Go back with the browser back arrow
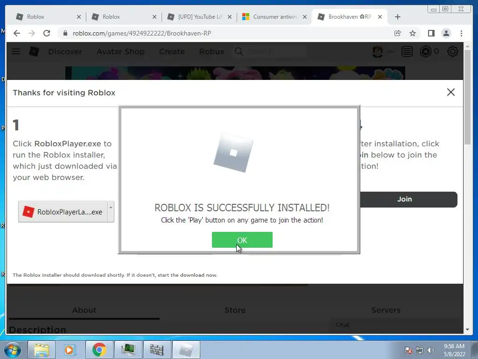The width and height of the screenshot is (478, 359). pyautogui.click(x=17, y=33)
